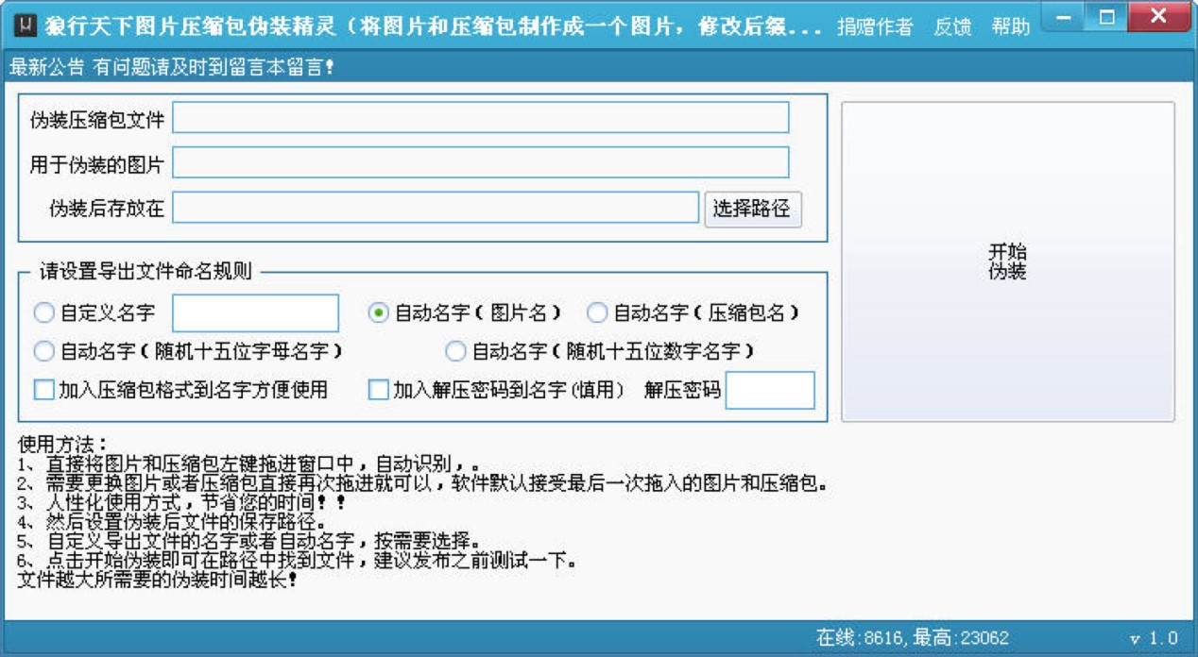The width and height of the screenshot is (1198, 657).
Task: Click the 伪装后存放在 path field
Action: tap(436, 208)
